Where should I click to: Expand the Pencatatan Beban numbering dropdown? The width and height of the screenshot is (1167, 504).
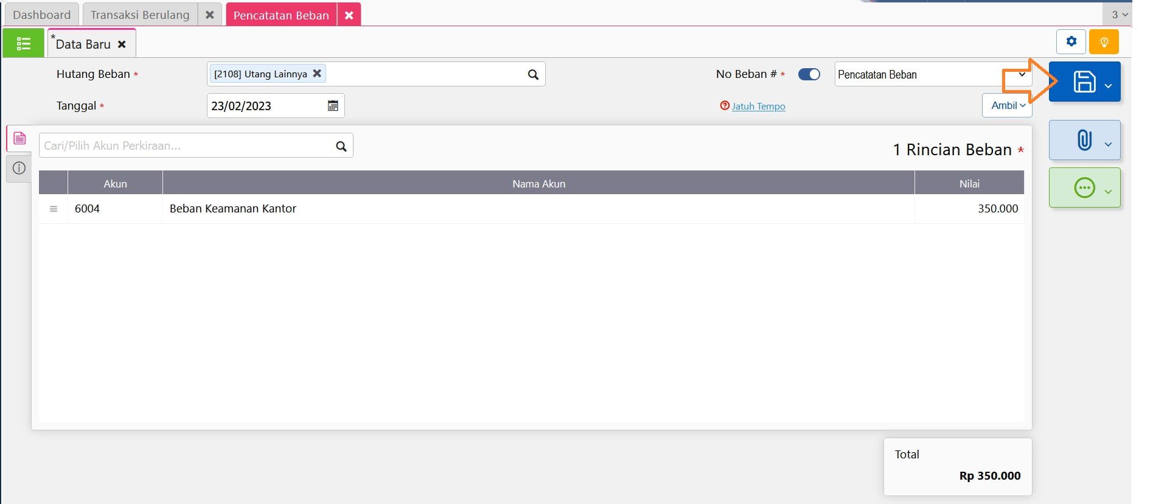tap(1022, 74)
